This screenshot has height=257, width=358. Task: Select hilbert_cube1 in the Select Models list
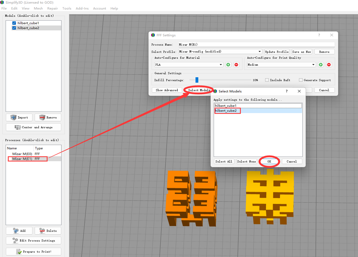tap(258, 105)
